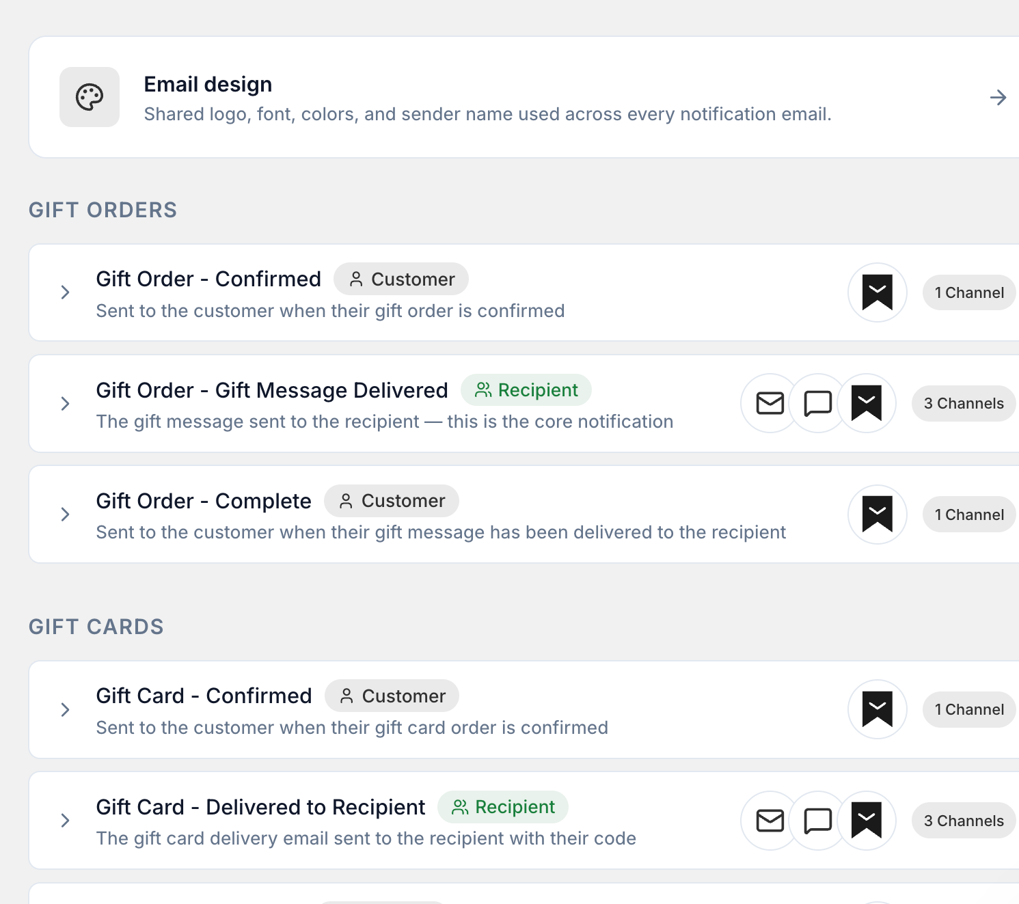The height and width of the screenshot is (904, 1019).
Task: Click the arrow on Email design card
Action: 998,98
